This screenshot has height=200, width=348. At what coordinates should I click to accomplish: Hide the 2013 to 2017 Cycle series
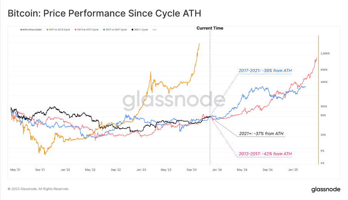[x=87, y=30]
